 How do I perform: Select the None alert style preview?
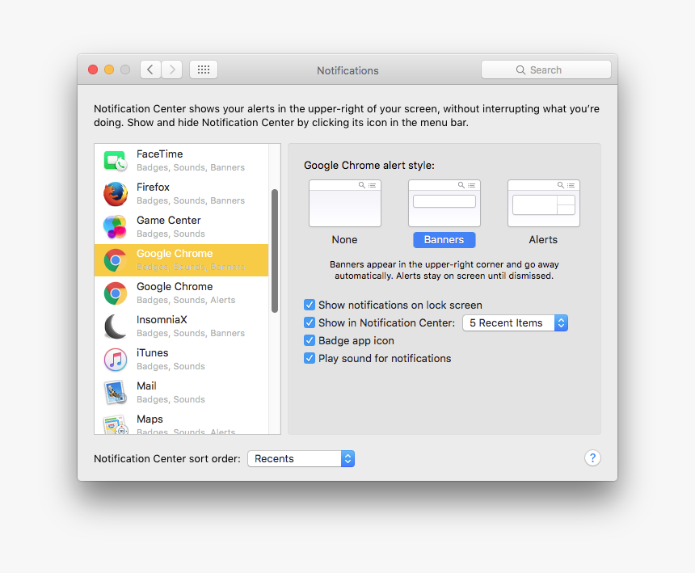tap(345, 203)
